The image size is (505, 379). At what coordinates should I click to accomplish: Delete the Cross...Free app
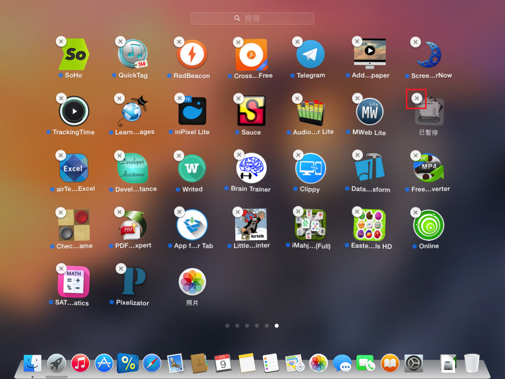click(x=238, y=42)
